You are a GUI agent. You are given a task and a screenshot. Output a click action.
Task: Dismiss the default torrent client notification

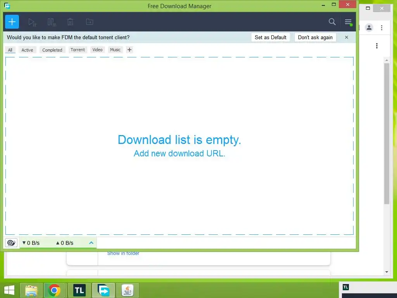(x=347, y=37)
